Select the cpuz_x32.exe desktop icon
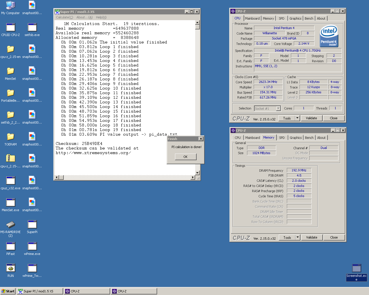The width and height of the screenshot is (369, 295). point(10,183)
